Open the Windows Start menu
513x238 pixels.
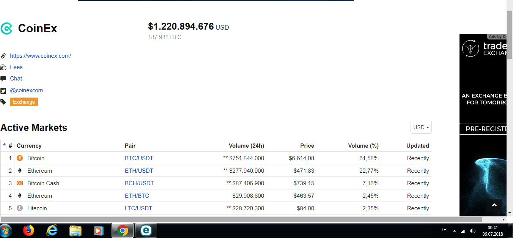pos(6,230)
